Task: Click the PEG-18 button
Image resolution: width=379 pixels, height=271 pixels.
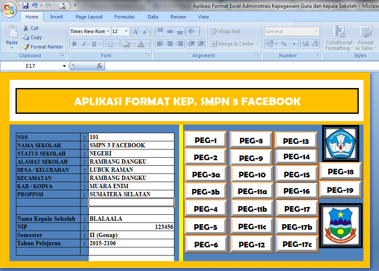Action: pyautogui.click(x=341, y=171)
